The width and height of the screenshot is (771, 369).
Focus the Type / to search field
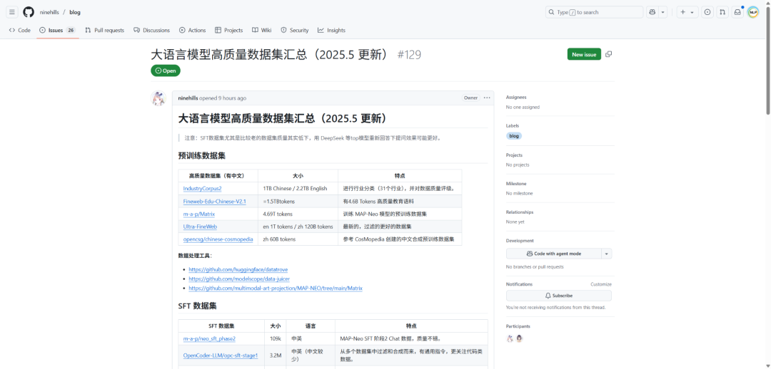(594, 12)
